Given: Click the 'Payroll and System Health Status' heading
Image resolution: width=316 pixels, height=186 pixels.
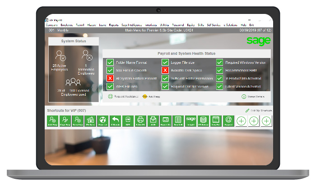Looking at the screenshot, I should point(186,53).
